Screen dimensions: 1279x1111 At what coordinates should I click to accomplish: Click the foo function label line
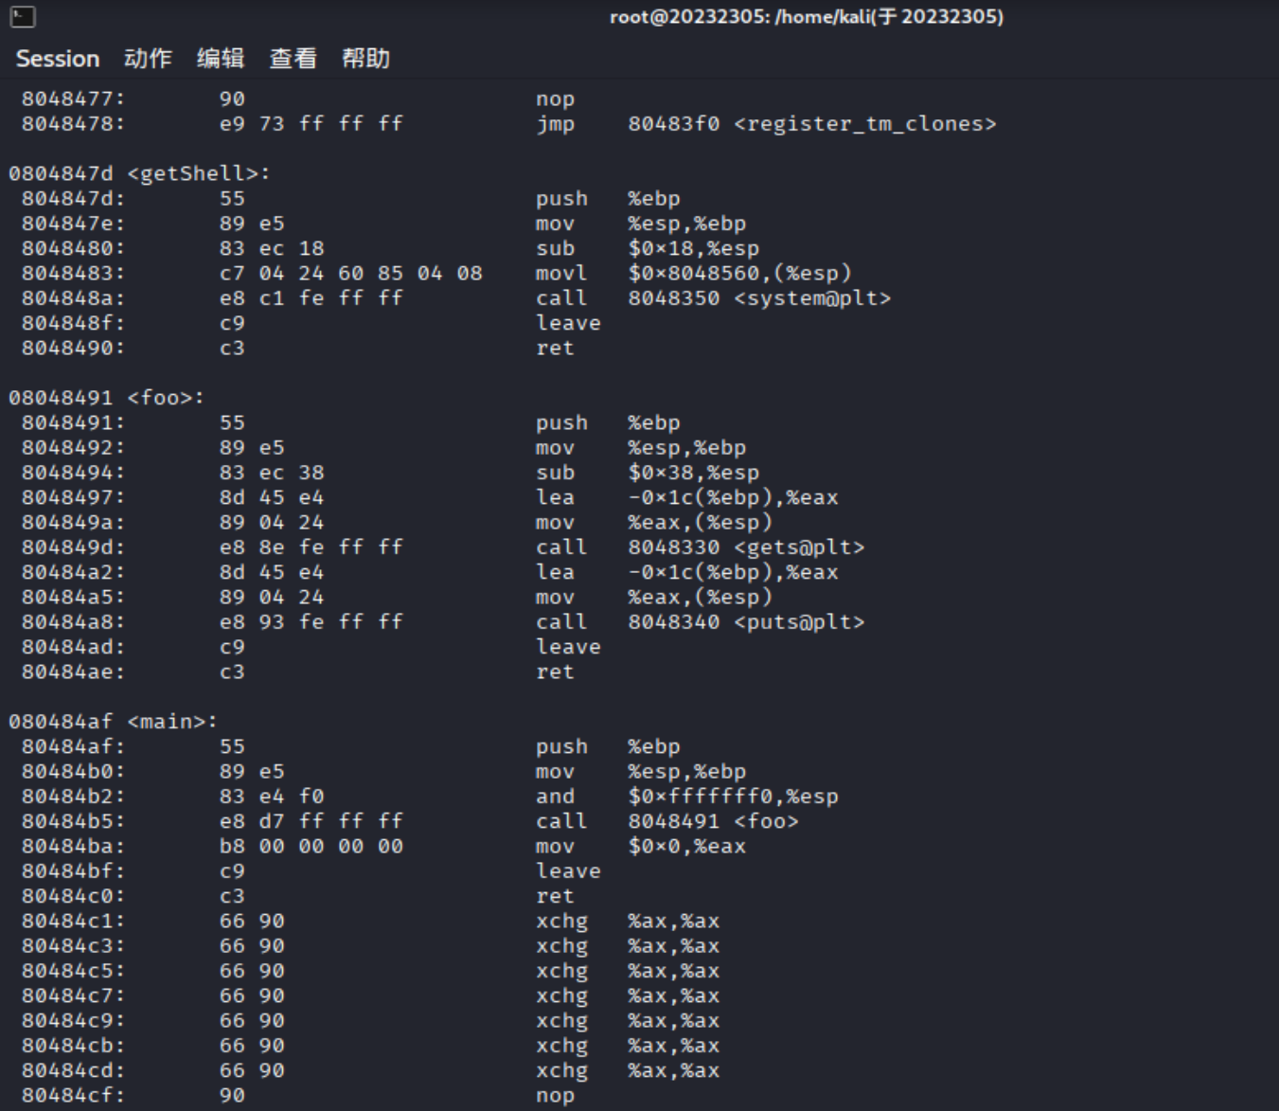106,398
